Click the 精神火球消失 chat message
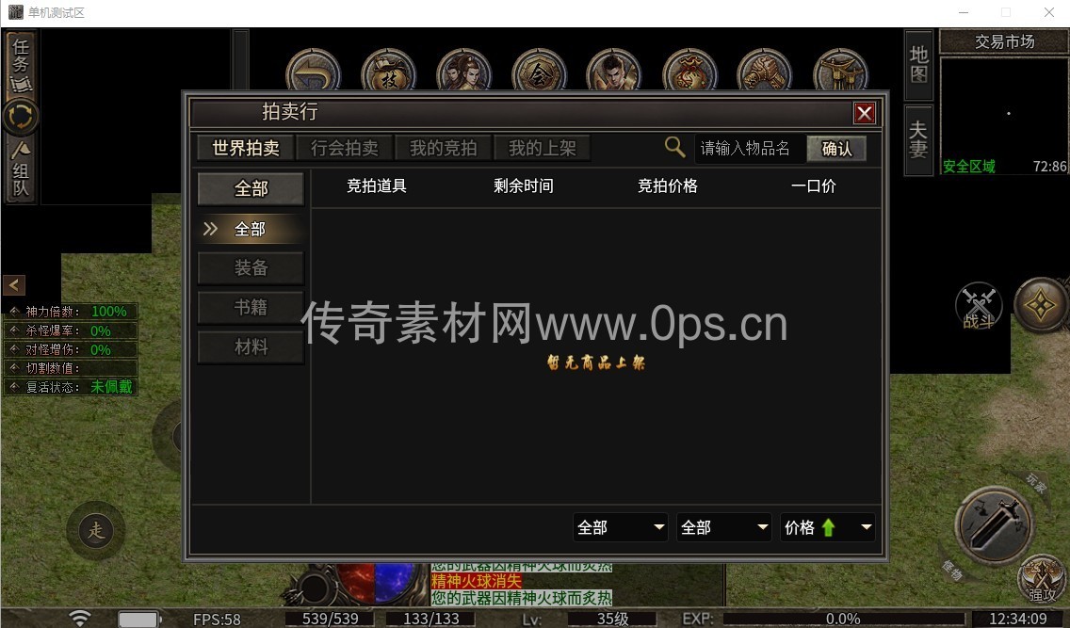The width and height of the screenshot is (1070, 628). 477,581
